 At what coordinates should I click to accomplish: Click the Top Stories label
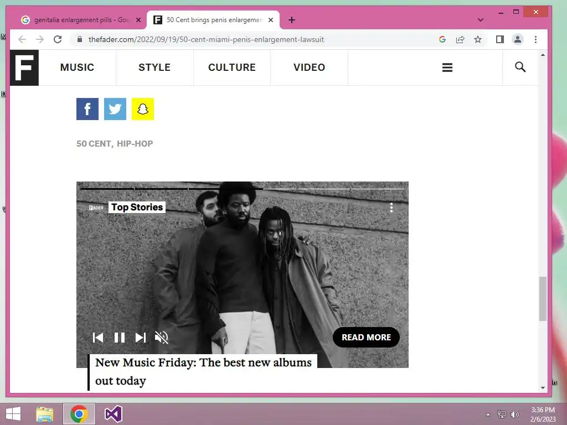point(137,207)
